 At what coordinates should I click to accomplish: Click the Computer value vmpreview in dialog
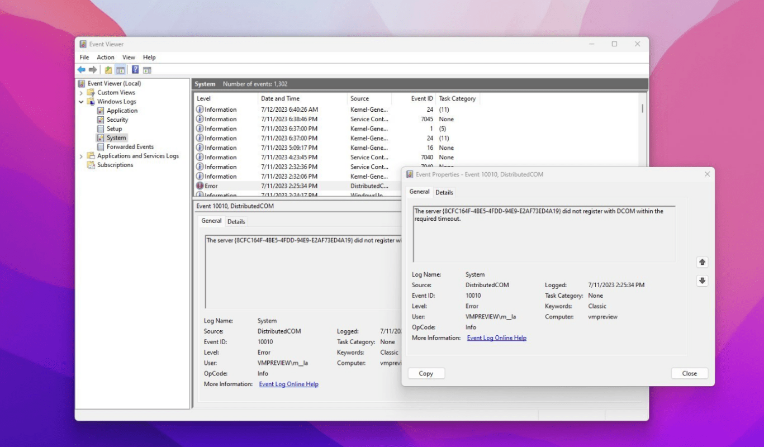tap(604, 316)
